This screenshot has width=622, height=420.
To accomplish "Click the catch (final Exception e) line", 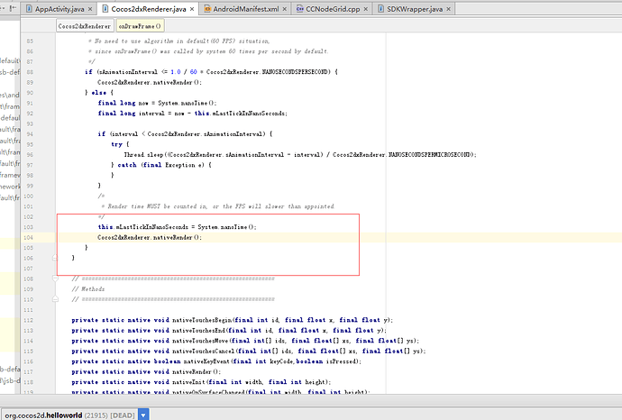I will pyautogui.click(x=161, y=165).
